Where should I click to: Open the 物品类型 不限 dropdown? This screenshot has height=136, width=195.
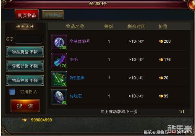[25, 52]
